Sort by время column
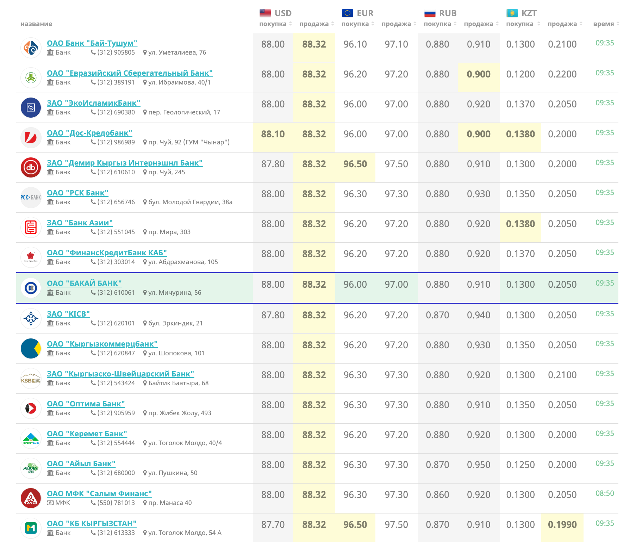 (606, 24)
